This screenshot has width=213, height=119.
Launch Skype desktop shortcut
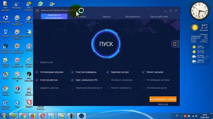[x=17, y=103]
